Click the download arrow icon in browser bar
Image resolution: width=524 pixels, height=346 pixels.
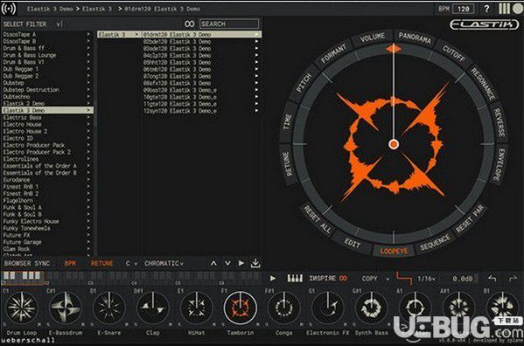pyautogui.click(x=255, y=263)
